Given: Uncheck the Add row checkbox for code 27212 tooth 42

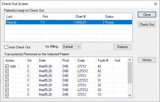Looking at the screenshot, I should [7, 66].
